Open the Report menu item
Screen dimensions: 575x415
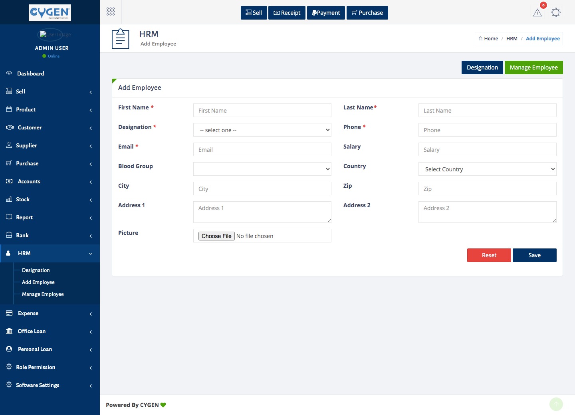pos(50,217)
